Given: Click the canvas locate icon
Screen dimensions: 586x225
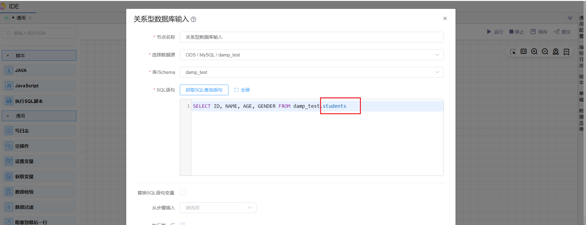Looking at the screenshot, I should tap(556, 51).
